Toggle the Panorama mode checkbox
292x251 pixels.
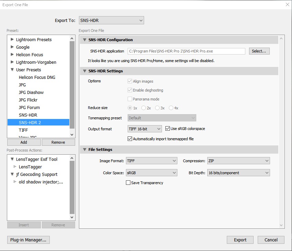tap(130, 99)
